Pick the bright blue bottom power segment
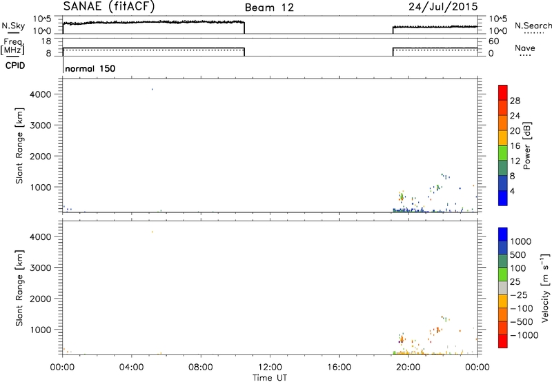The image size is (552, 382). coord(503,198)
